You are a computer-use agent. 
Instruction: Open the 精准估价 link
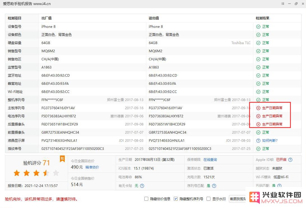(92, 167)
